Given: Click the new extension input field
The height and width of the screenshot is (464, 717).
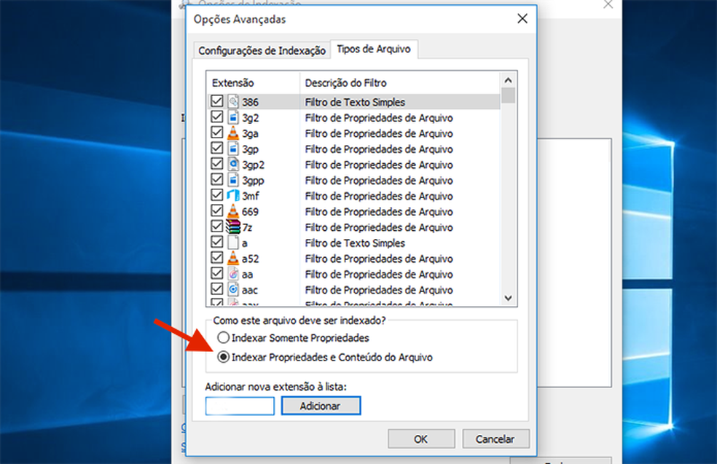Looking at the screenshot, I should point(239,406).
